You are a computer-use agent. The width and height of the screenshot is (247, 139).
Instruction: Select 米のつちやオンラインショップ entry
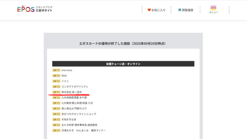[x=79, y=114]
